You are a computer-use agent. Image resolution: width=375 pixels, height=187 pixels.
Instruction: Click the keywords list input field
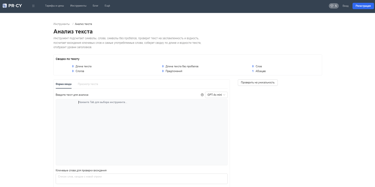[142, 179]
